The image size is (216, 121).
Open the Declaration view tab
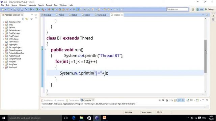tap(72, 100)
